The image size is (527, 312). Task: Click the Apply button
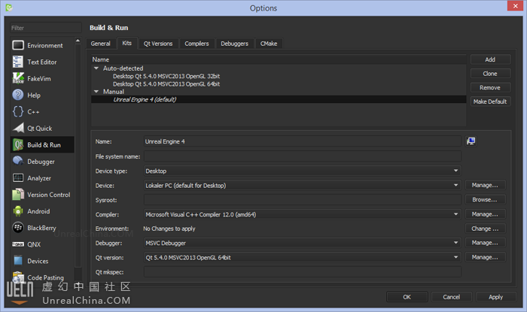(495, 297)
